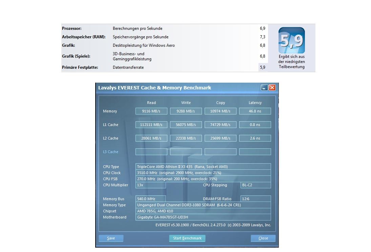Click the Datentransferrate description
This screenshot has height=252, width=371.
pos(128,67)
